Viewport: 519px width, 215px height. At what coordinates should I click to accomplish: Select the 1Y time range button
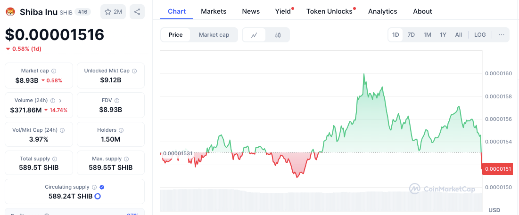pyautogui.click(x=443, y=35)
